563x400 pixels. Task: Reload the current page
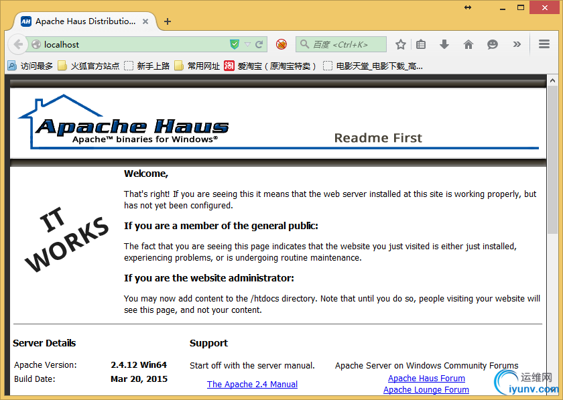tap(259, 44)
